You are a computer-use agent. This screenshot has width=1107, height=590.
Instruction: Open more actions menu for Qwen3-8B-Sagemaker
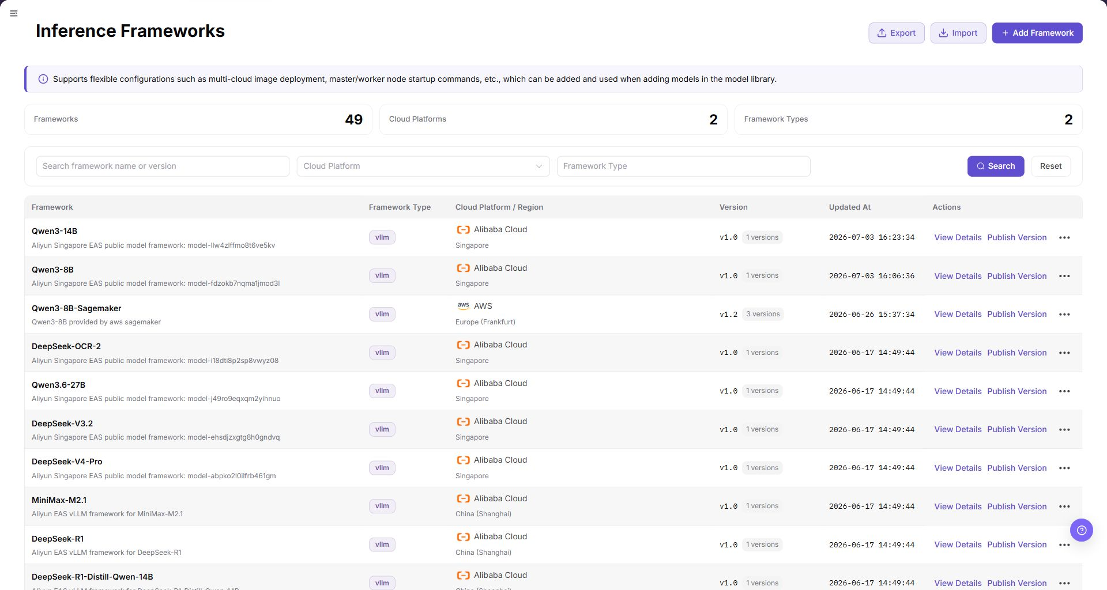point(1064,315)
